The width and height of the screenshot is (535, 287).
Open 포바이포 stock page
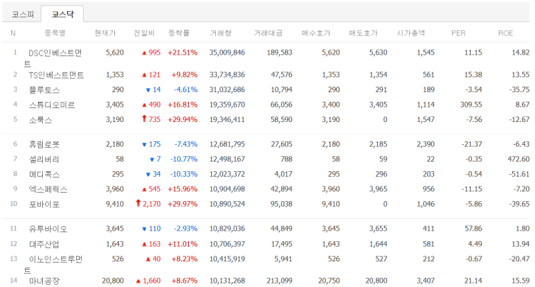tap(44, 205)
